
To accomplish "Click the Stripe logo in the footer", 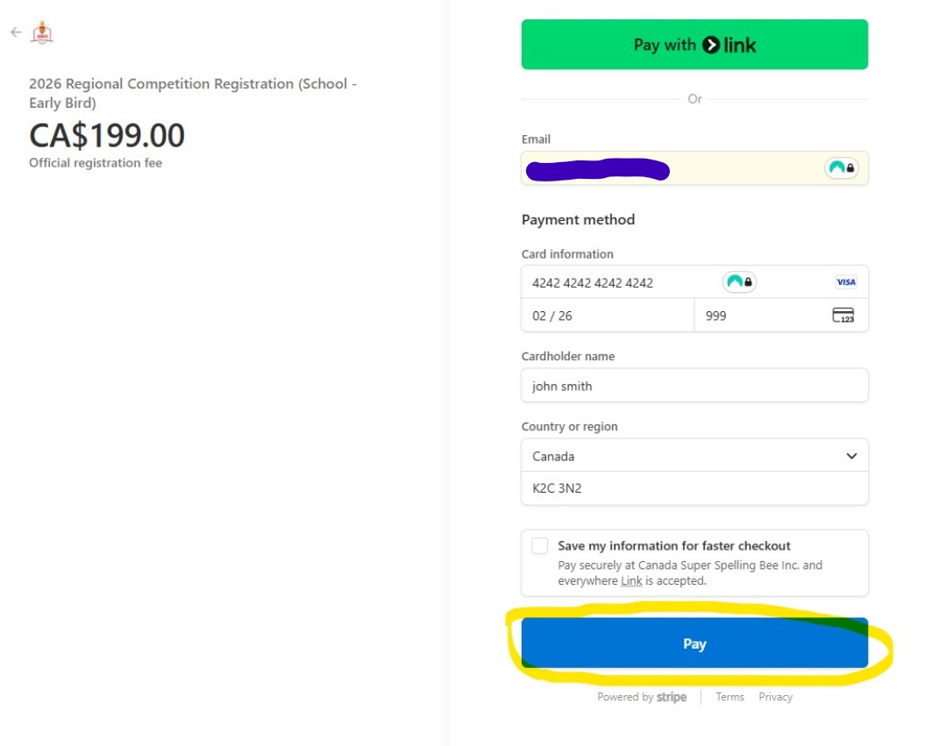I will click(671, 697).
